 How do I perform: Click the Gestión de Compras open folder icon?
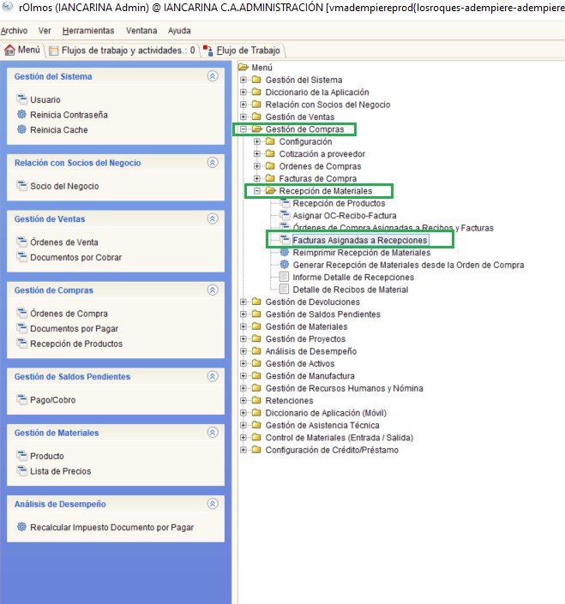[257, 129]
